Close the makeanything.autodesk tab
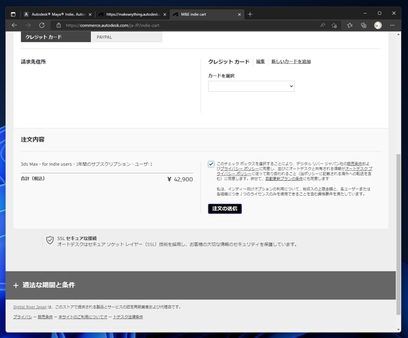Image resolution: width=408 pixels, height=338 pixels. [165, 14]
